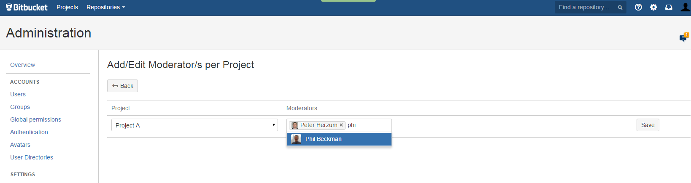Click the Bitbucket logo
Screen dimensions: 691x183
coord(27,7)
